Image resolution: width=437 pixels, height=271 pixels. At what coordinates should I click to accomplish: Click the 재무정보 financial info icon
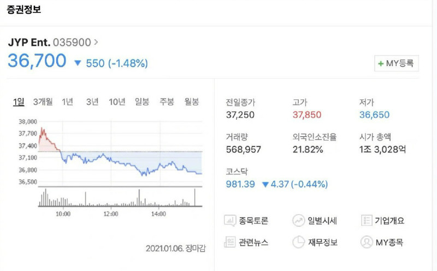click(x=298, y=242)
